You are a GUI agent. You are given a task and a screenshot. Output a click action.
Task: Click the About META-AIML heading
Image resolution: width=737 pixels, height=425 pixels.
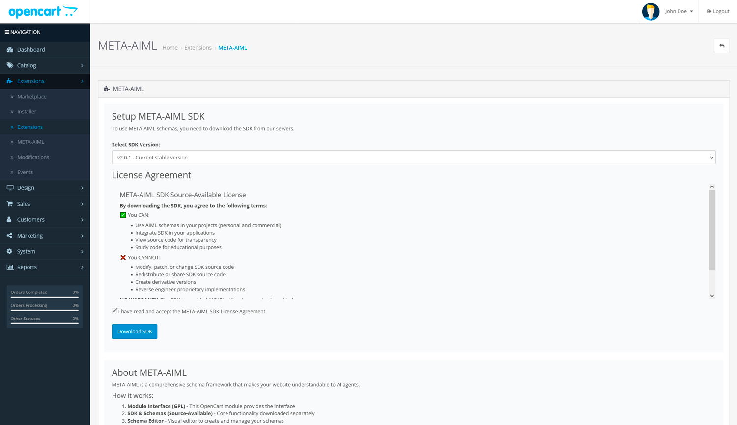149,372
